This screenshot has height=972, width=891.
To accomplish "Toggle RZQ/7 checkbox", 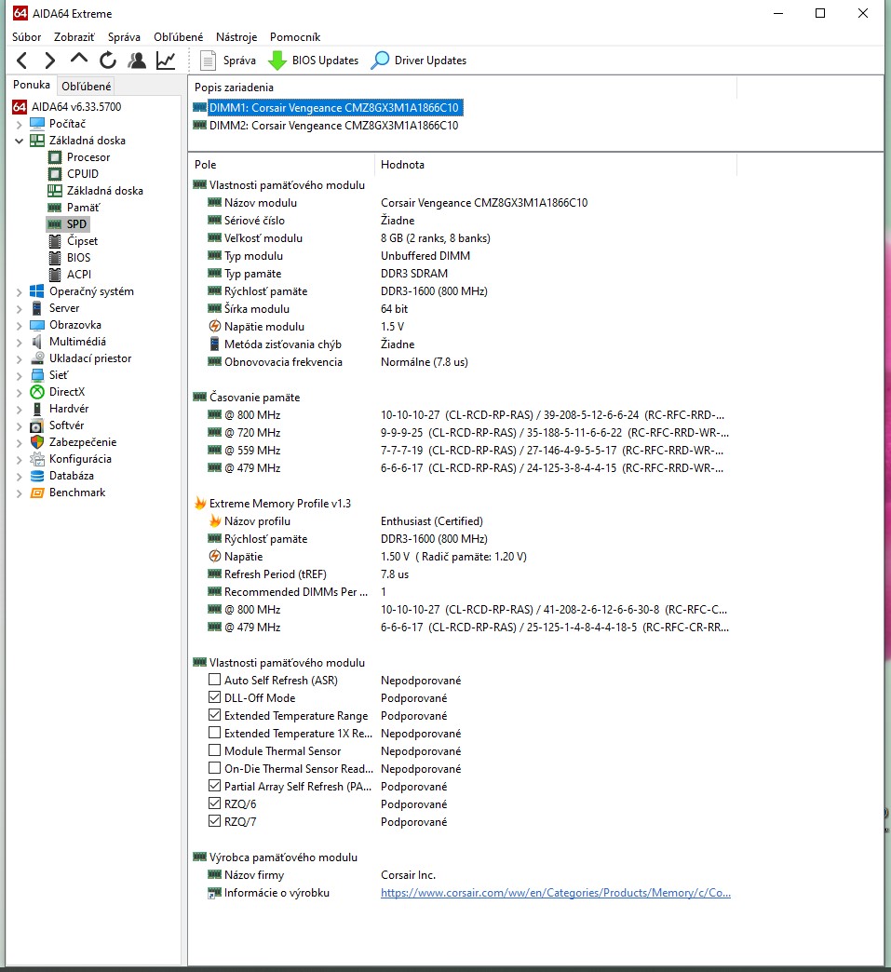I will point(214,821).
